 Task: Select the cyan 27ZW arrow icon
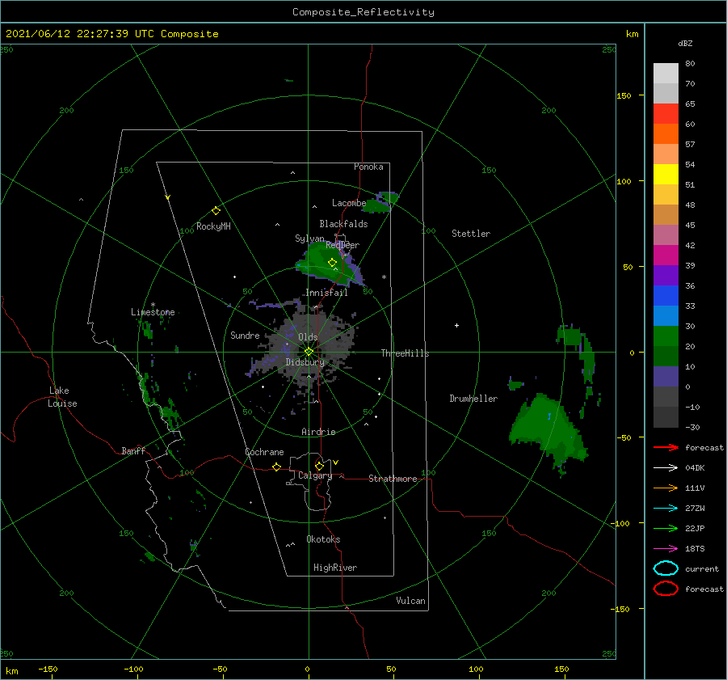(666, 509)
